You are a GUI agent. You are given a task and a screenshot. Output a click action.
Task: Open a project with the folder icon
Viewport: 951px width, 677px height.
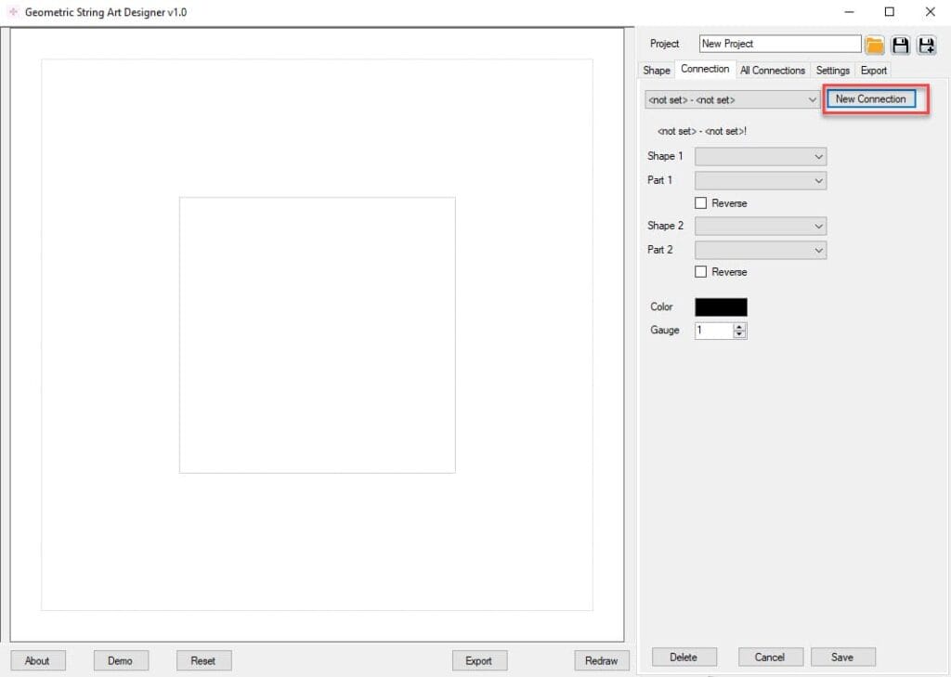pyautogui.click(x=875, y=45)
